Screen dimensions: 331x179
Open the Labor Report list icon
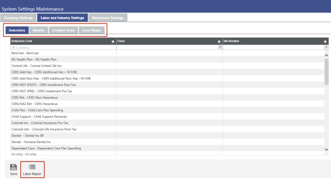pyautogui.click(x=32, y=167)
